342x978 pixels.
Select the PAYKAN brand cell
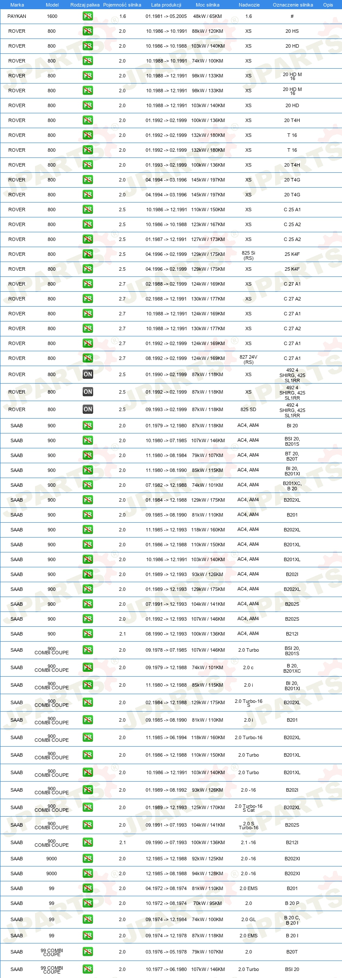[17, 16]
